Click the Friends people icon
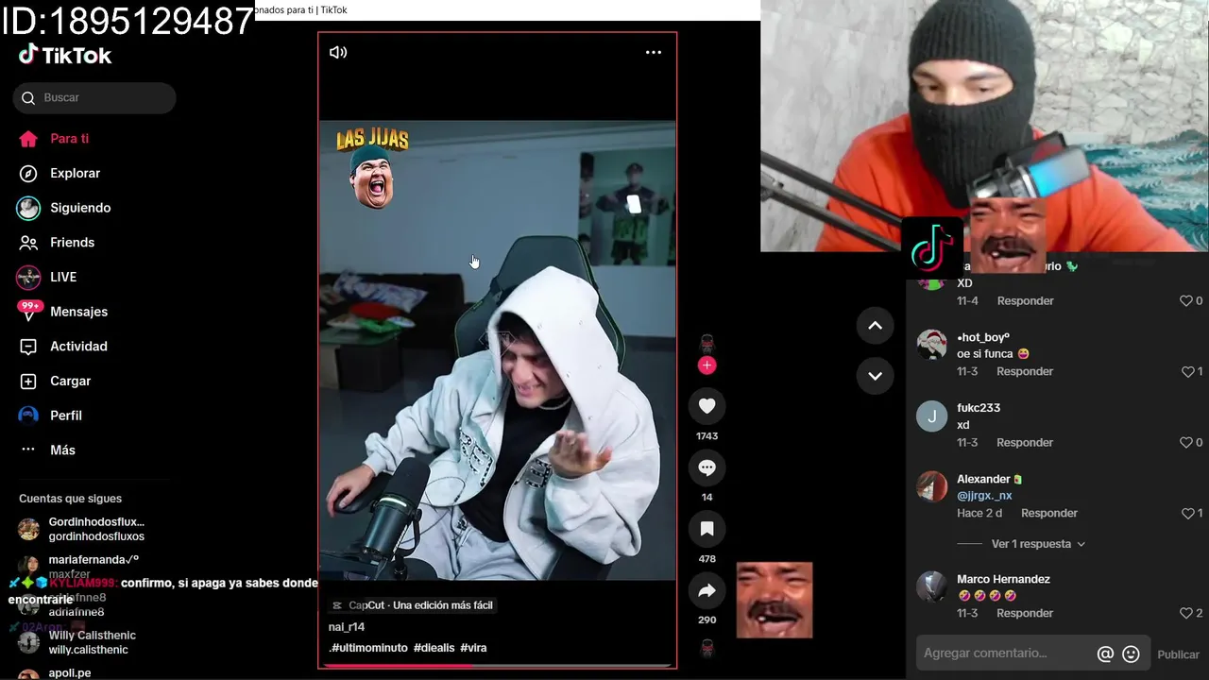Viewport: 1209px width, 680px height. (28, 243)
